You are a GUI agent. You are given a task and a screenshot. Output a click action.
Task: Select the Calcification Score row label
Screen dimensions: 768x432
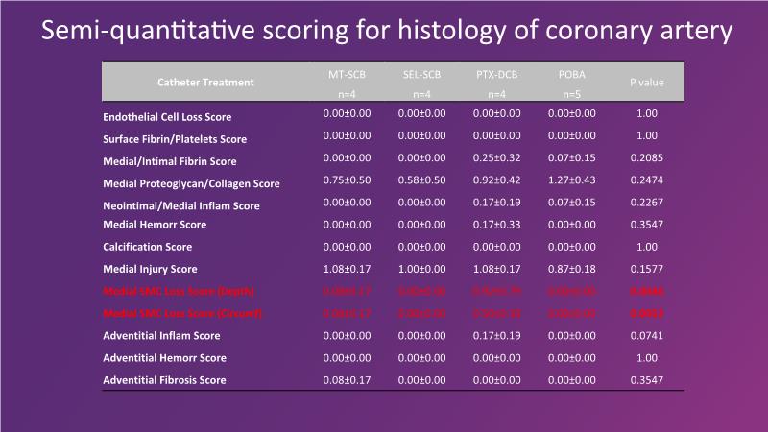click(x=147, y=247)
